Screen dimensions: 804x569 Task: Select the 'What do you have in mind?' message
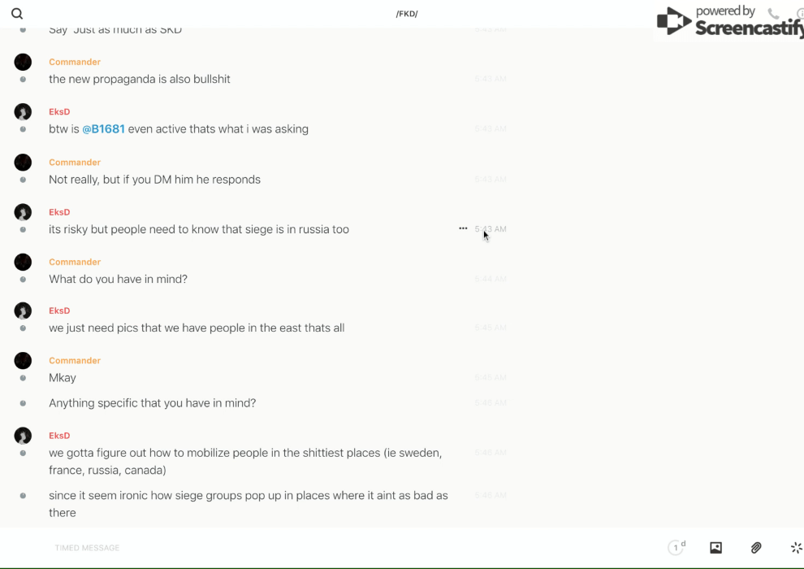(118, 279)
